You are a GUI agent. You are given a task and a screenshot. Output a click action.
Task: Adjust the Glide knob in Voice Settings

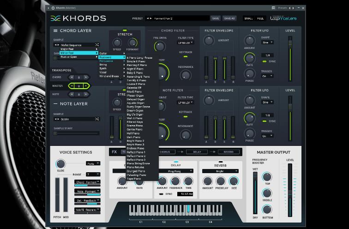(x=60, y=164)
